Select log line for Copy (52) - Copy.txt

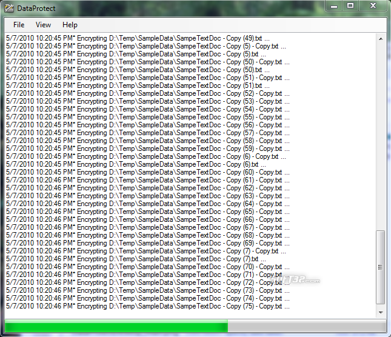tap(148, 93)
